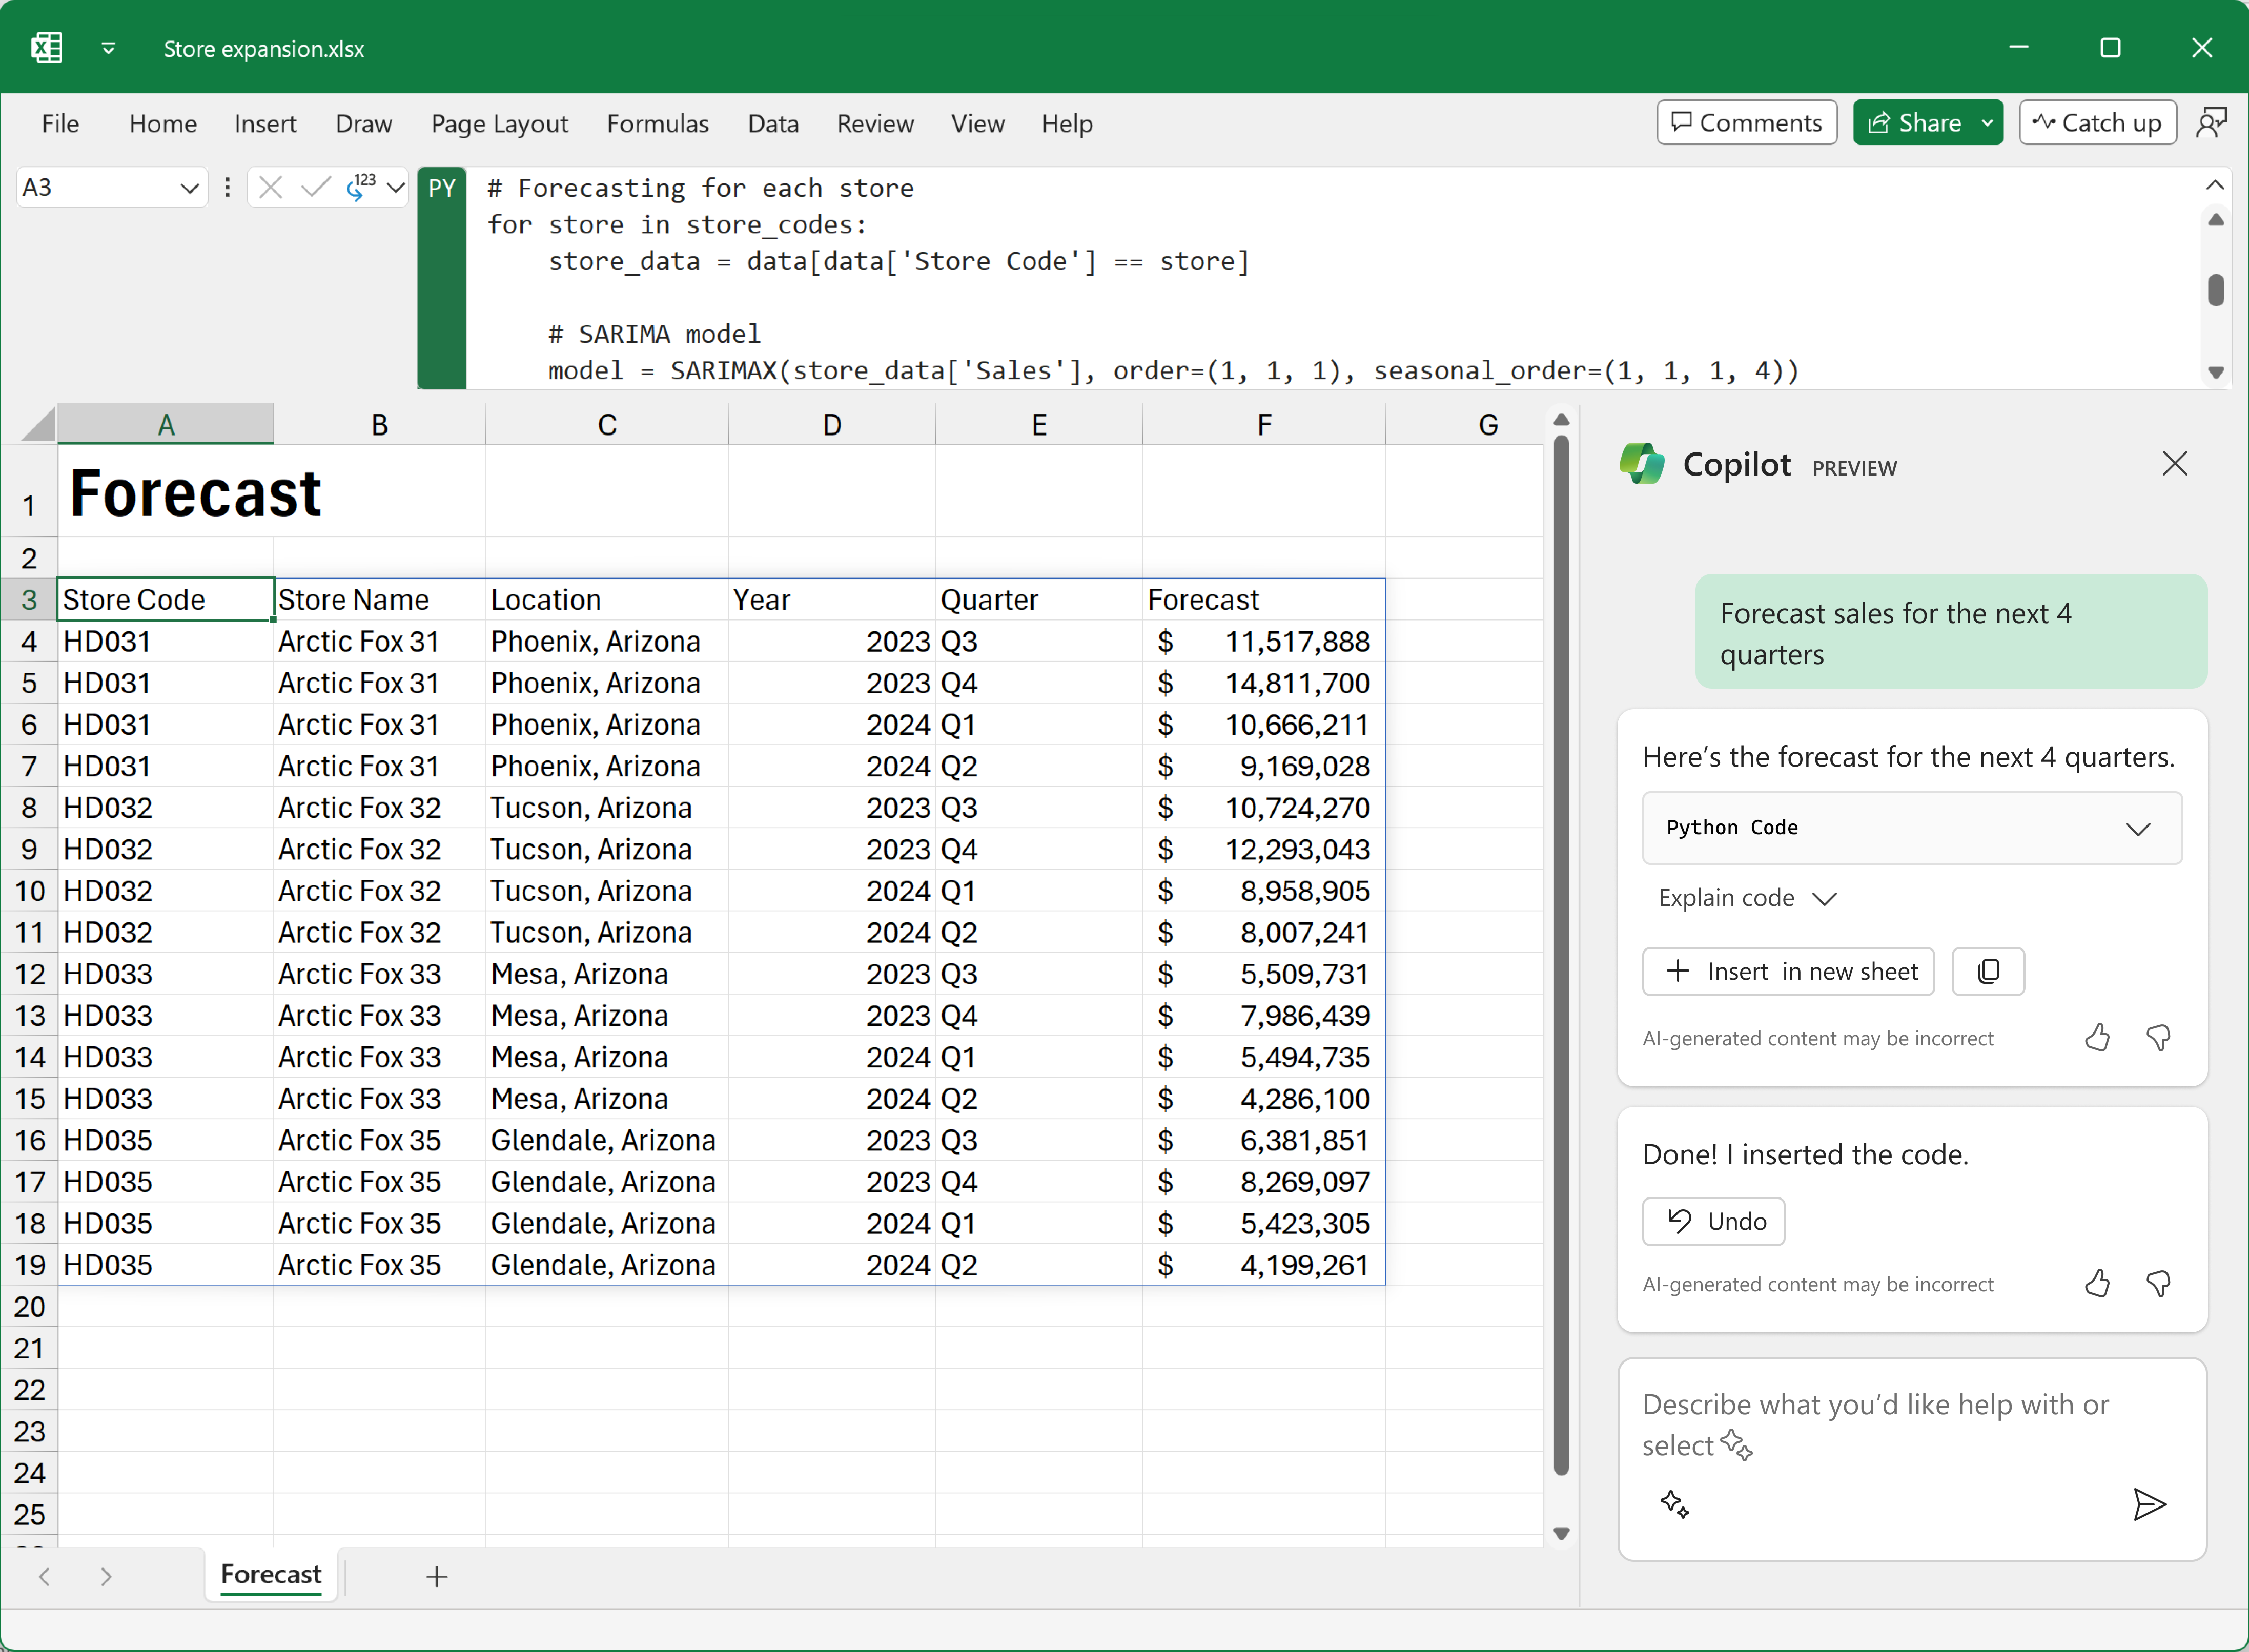Click thumbs down under Done message
2249x1652 pixels.
(x=2158, y=1284)
